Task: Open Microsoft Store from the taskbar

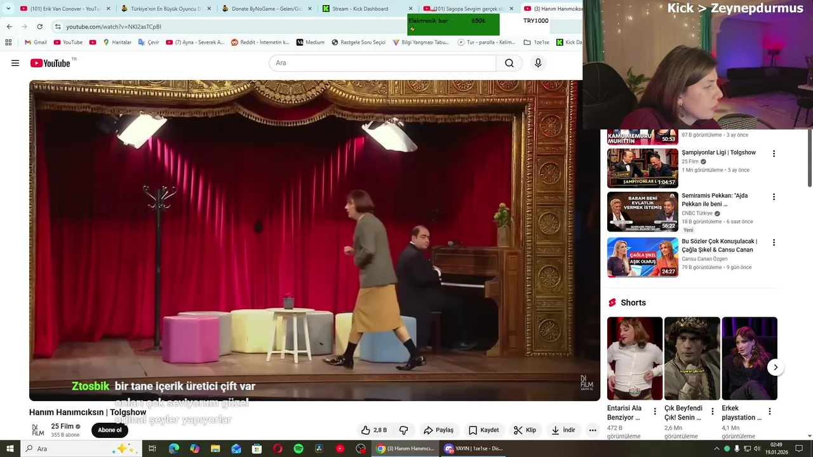Action: [257, 449]
